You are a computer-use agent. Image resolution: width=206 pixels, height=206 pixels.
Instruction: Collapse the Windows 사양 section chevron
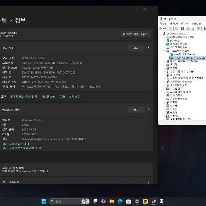click(148, 110)
